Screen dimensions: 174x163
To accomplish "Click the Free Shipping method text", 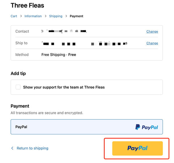I will tap(59, 55).
